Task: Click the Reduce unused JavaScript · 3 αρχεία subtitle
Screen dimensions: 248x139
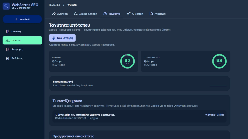Action: click(77, 118)
